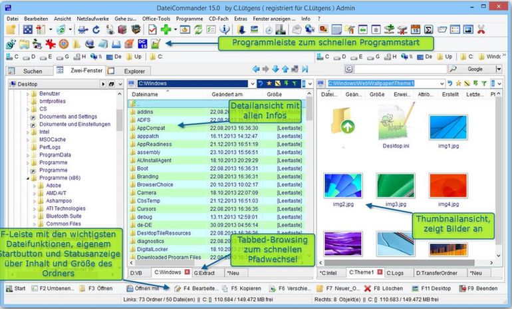Screen dimensions: 512x309
Task: Click F8 Löschen button
Action: [384, 288]
